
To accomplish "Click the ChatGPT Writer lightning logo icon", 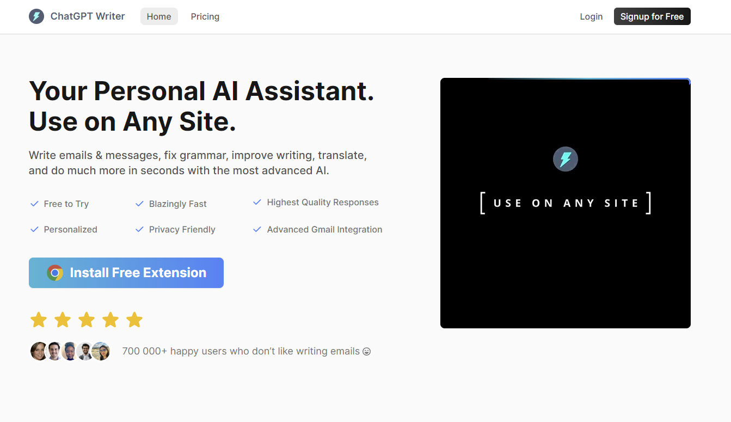I will click(36, 16).
